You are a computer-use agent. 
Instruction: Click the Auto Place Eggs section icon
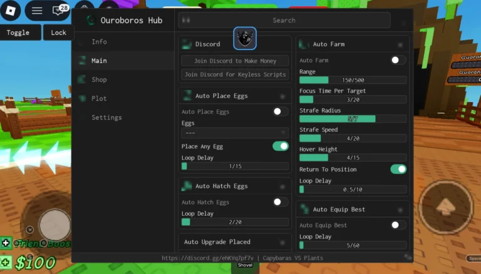[x=187, y=96]
